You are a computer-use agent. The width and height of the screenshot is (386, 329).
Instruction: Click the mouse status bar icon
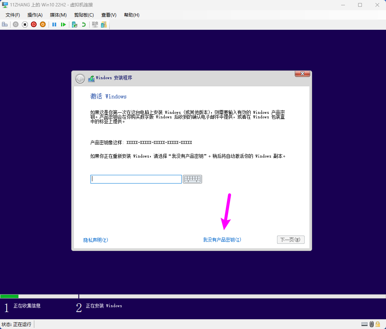click(x=371, y=324)
